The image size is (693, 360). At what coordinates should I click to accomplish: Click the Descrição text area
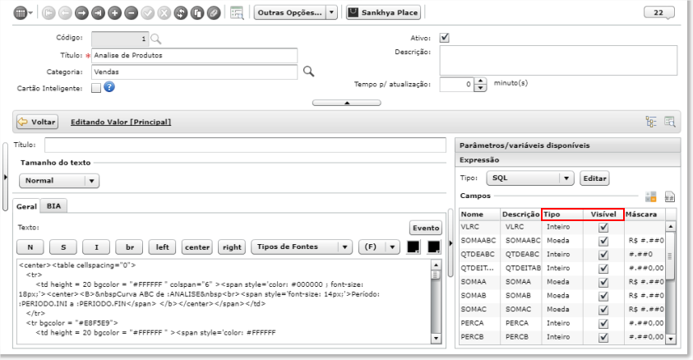click(x=558, y=61)
